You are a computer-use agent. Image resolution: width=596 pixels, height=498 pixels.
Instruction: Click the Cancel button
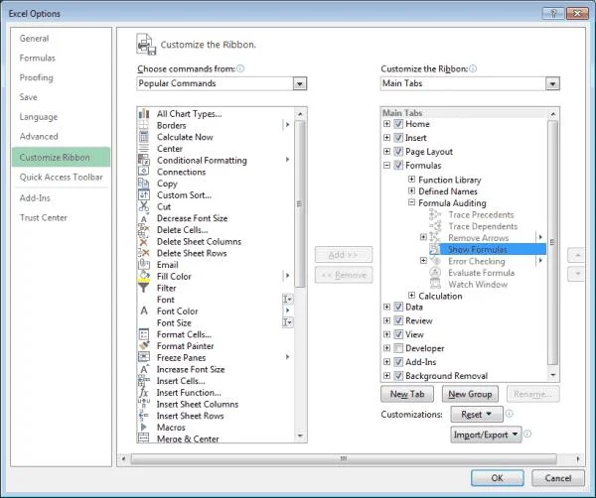[x=558, y=478]
